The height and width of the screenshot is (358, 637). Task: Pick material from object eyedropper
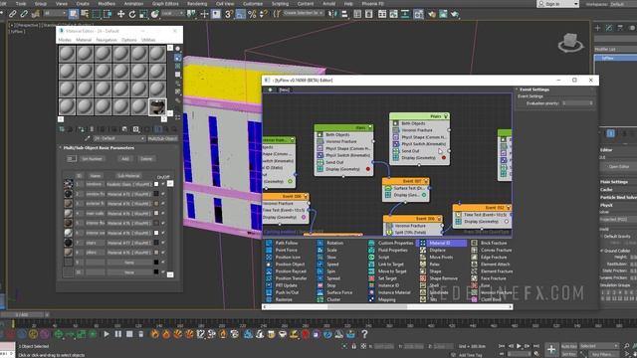[x=87, y=138]
